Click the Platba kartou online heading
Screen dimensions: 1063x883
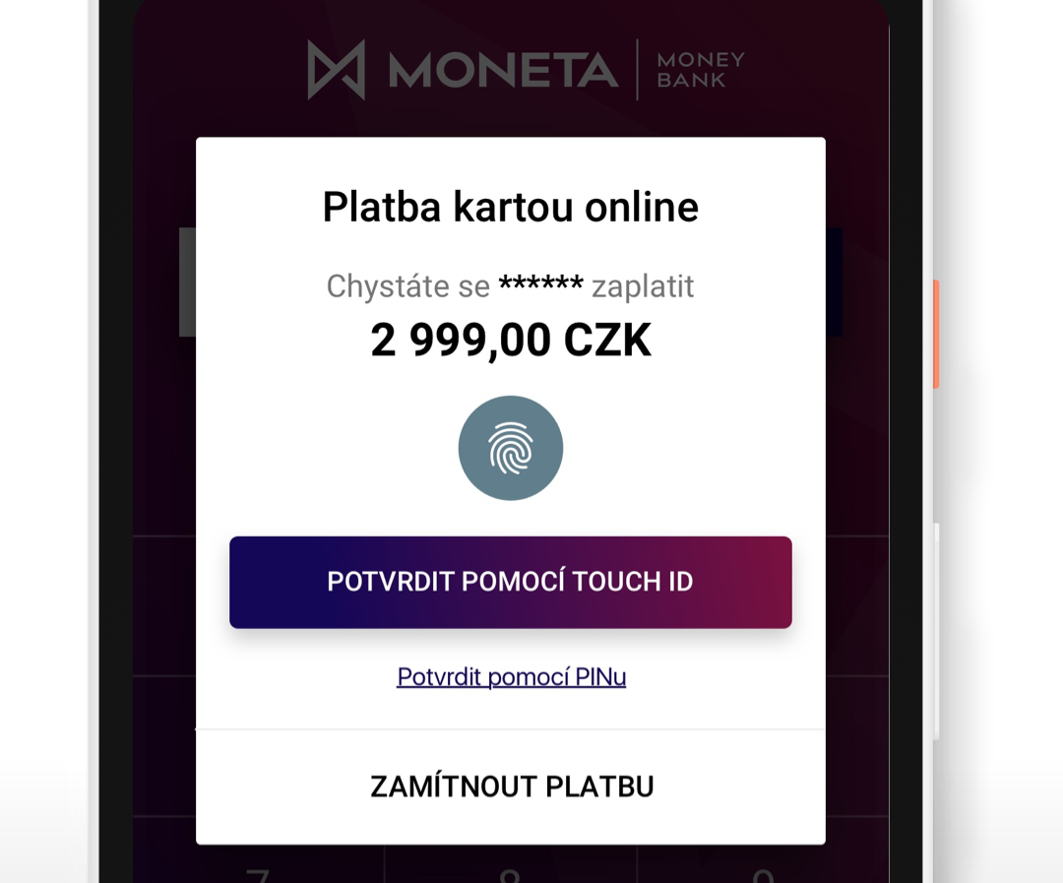(511, 207)
